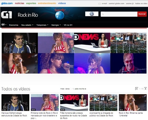Open VC no G1 menu item

coord(68,25)
